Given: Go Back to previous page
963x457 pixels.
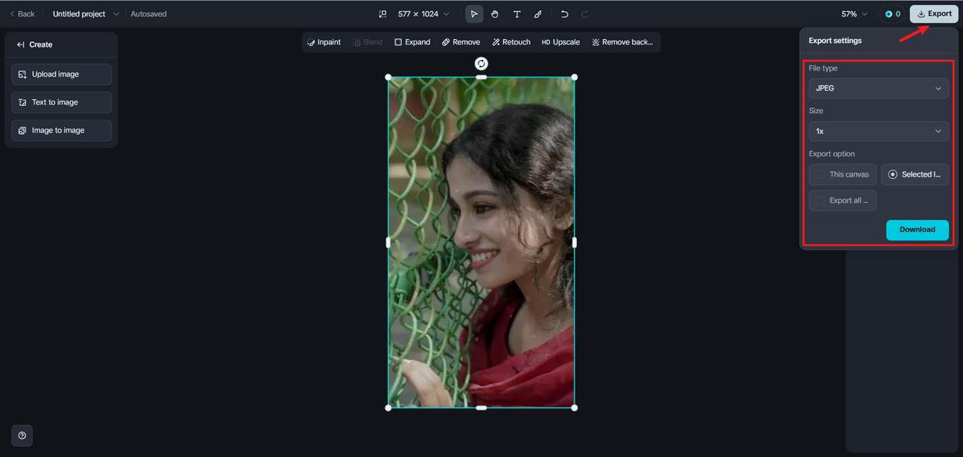Looking at the screenshot, I should 22,14.
